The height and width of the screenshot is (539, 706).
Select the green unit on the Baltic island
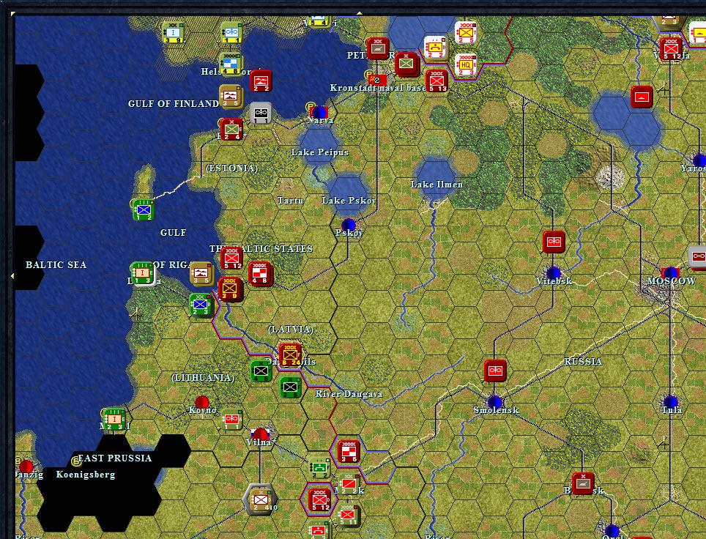tap(144, 210)
